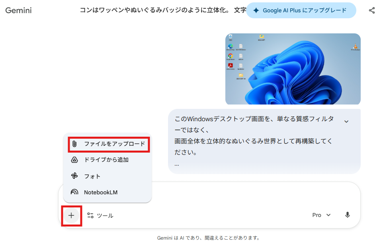Open the plus attachment icon
This screenshot has width=383, height=242.
point(71,215)
